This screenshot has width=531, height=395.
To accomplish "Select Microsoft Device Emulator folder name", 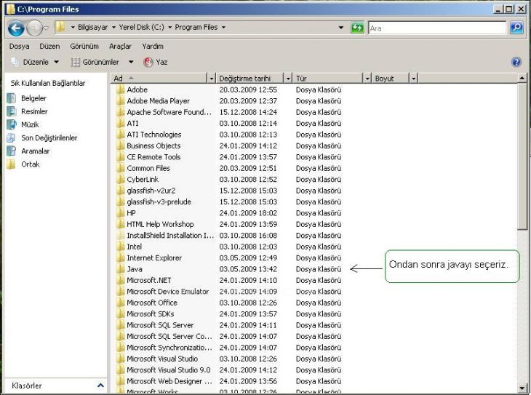I will [167, 291].
